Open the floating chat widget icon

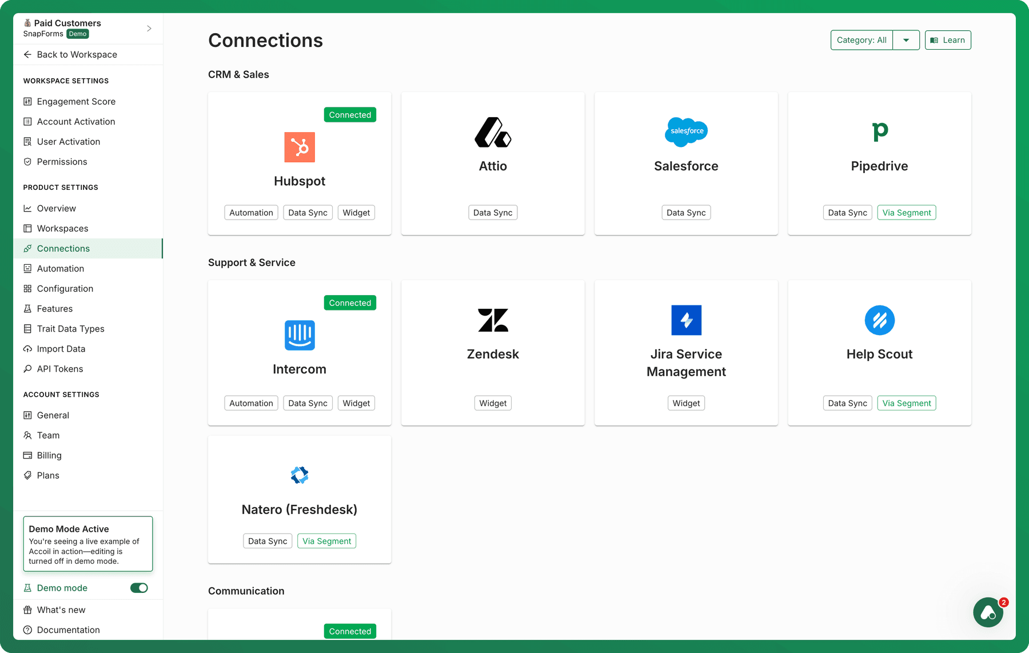988,612
